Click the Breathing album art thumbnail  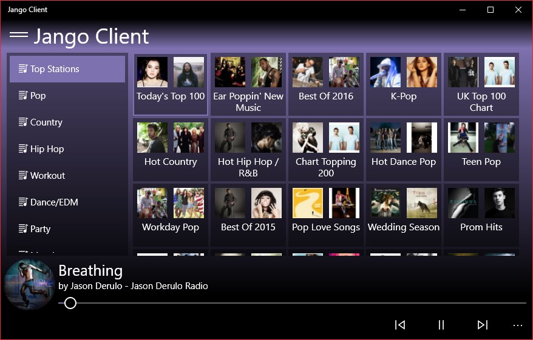pyautogui.click(x=29, y=285)
